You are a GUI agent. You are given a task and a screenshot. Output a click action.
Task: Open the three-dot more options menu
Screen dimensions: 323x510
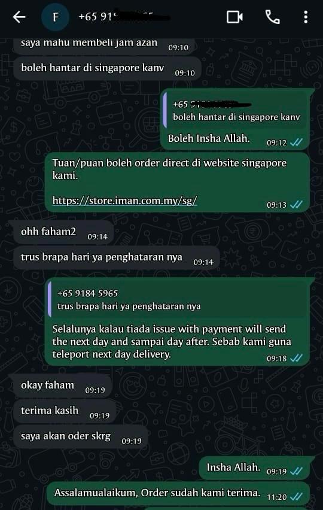[x=306, y=17]
